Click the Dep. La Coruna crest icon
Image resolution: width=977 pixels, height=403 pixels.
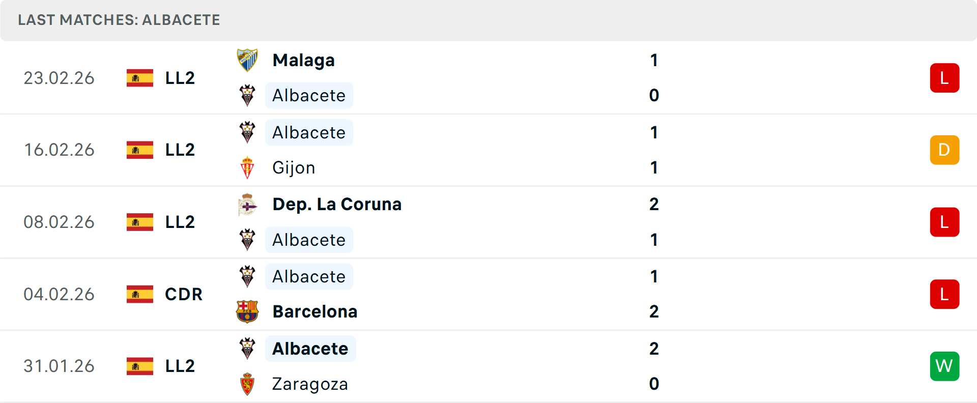pos(247,205)
